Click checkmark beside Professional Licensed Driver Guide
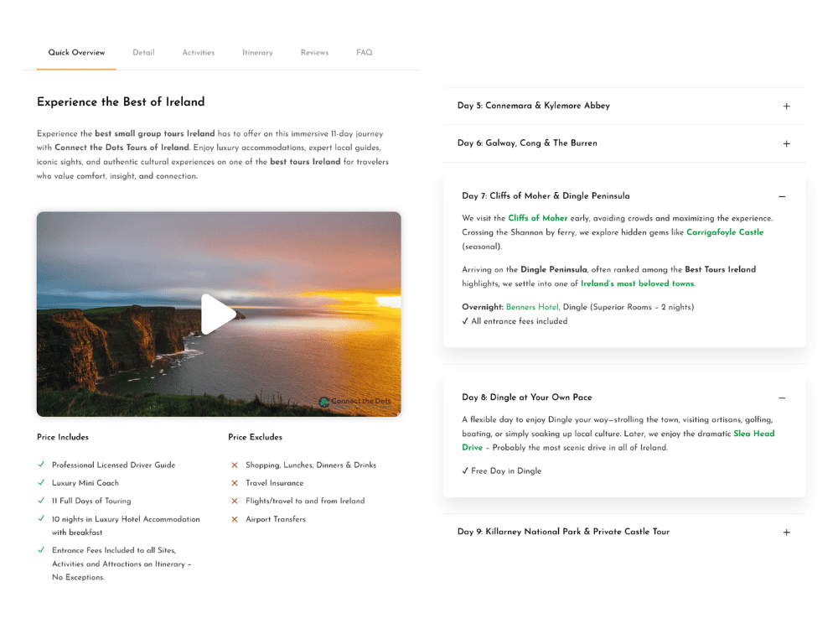Screen dimensions: 838x629 pyautogui.click(x=41, y=465)
